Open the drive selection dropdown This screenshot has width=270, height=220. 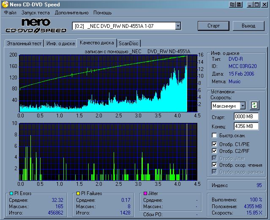coord(178,26)
